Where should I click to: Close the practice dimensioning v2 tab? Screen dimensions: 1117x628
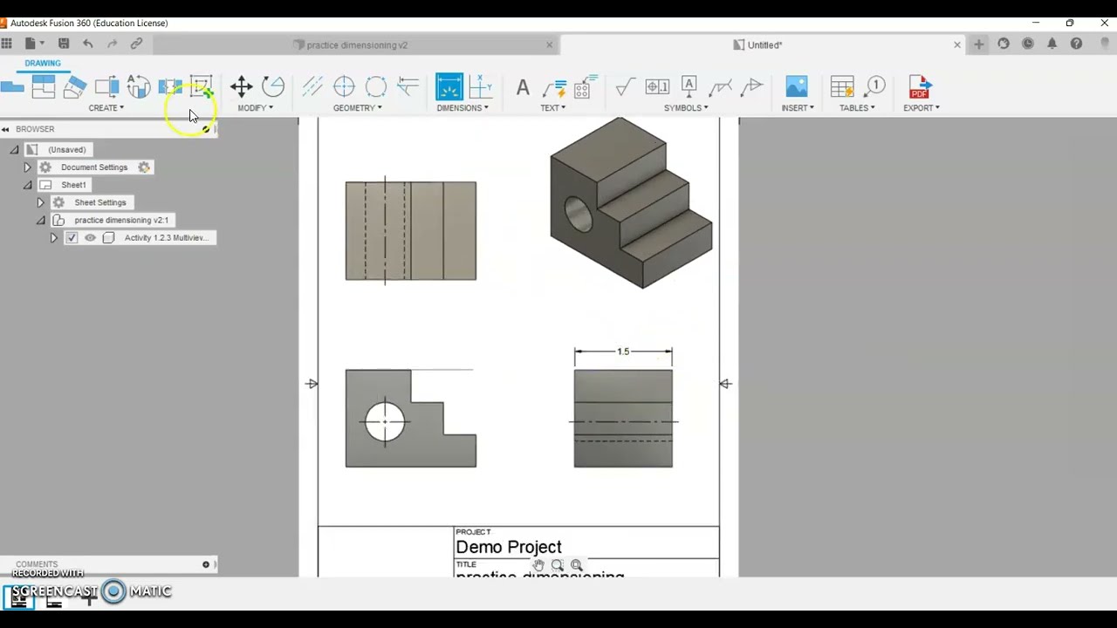pos(550,44)
